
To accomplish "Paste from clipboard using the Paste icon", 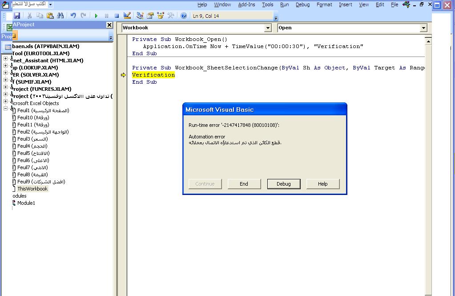I will pos(50,16).
